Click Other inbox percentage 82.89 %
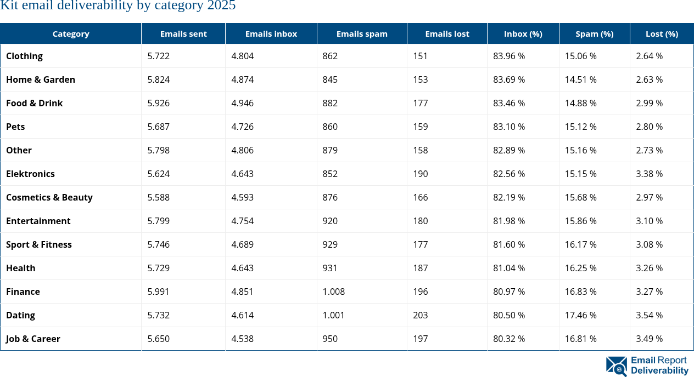The image size is (694, 377). click(509, 150)
